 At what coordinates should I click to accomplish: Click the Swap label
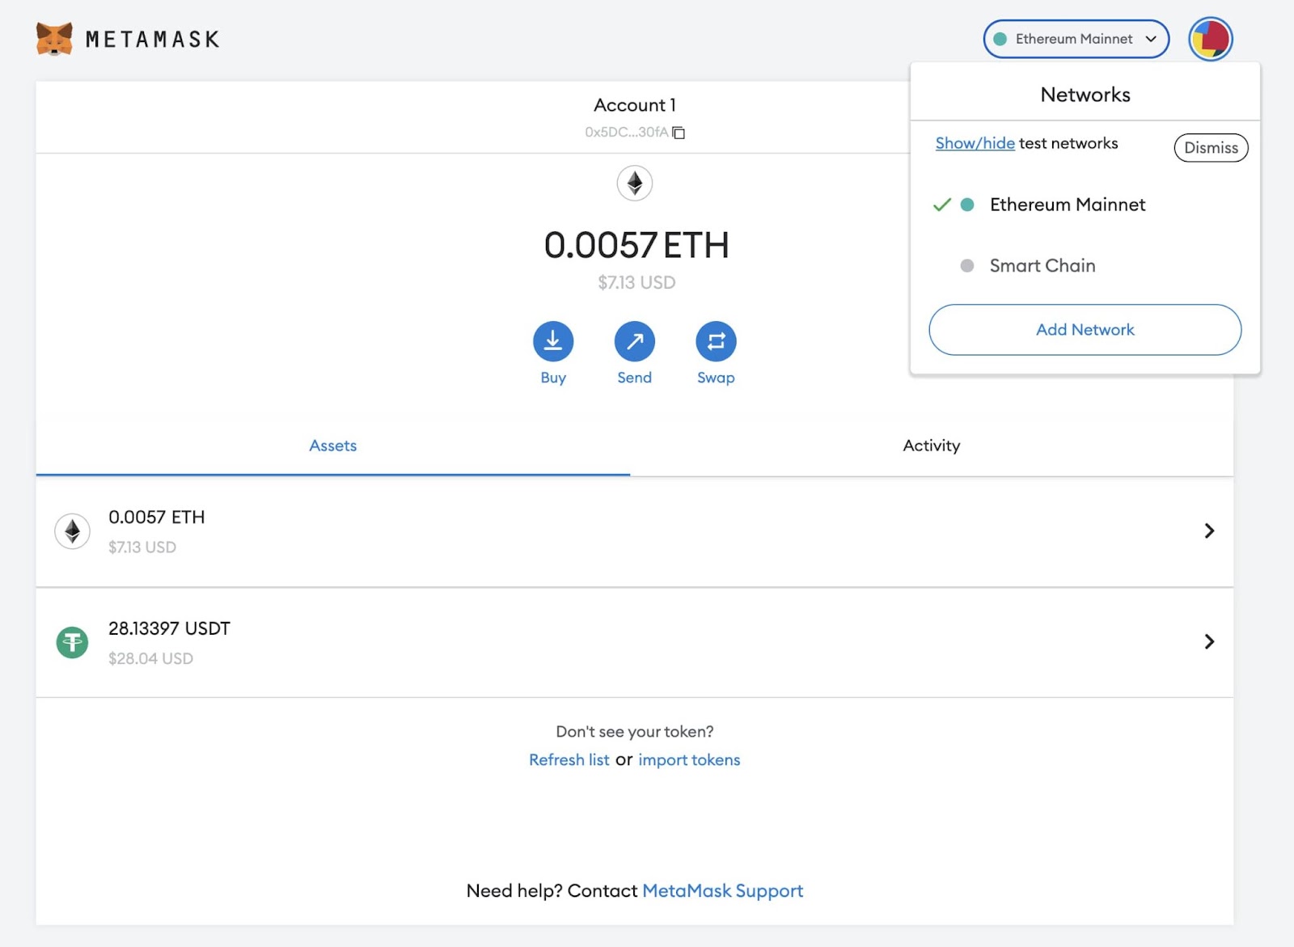coord(716,378)
